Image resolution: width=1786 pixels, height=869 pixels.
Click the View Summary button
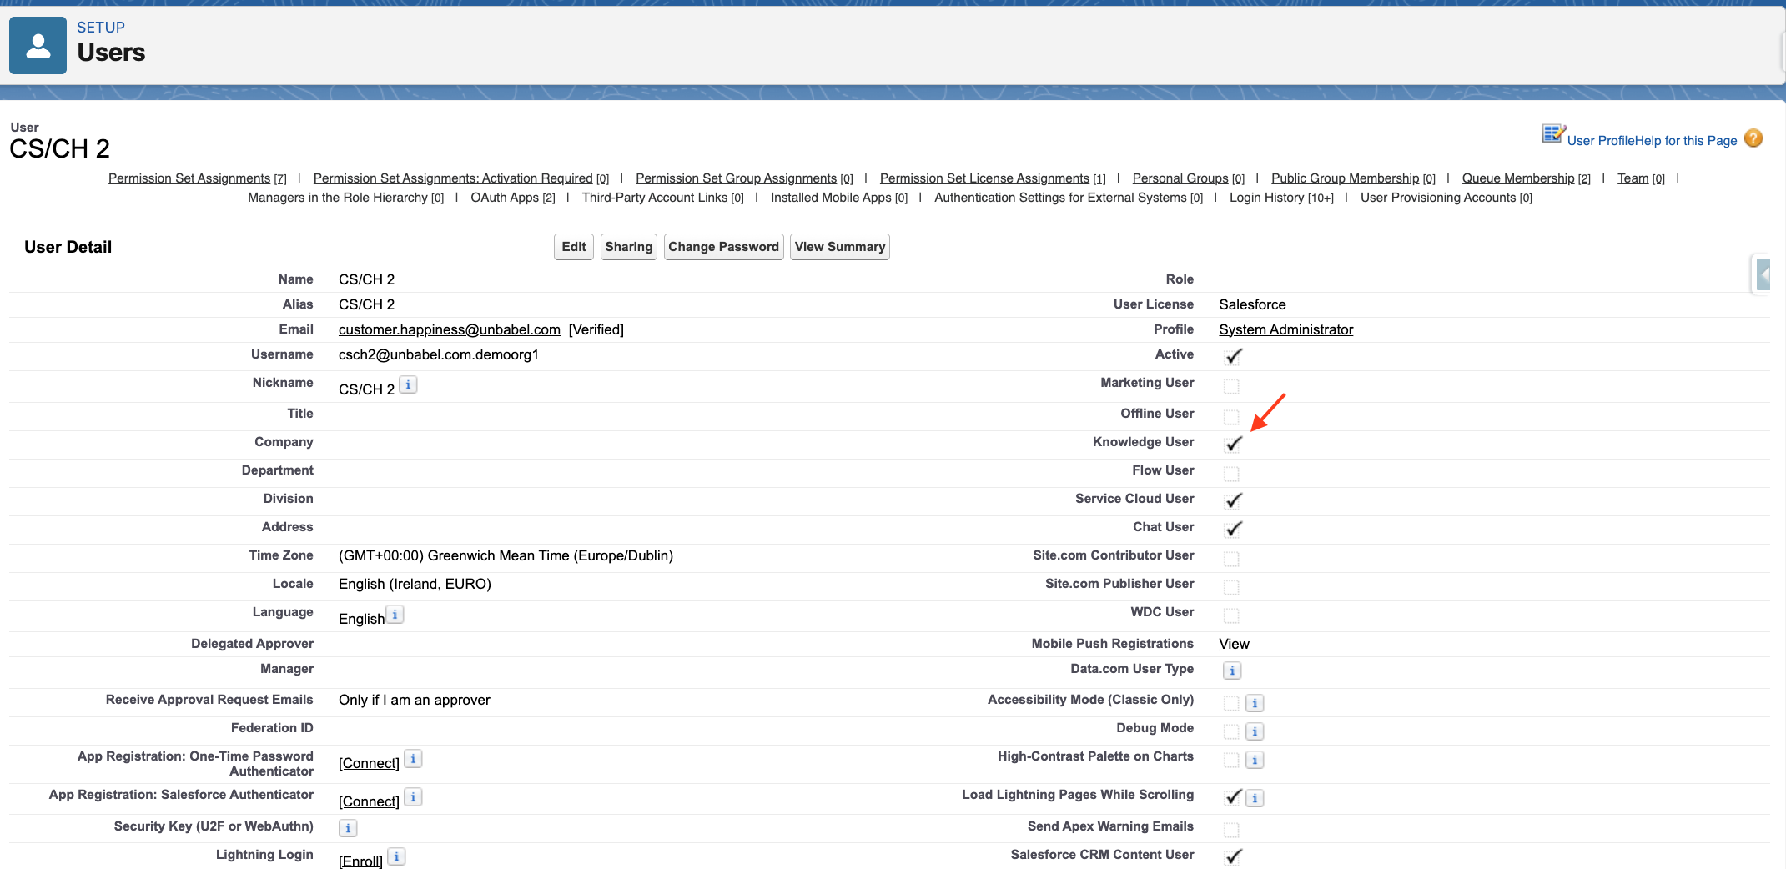point(840,247)
